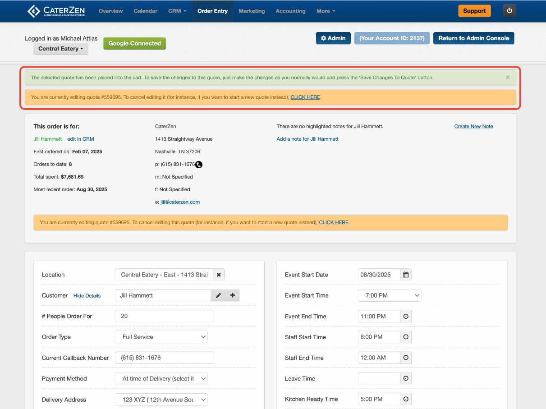Screen dimensions: 546x409
Task: Click the Staff End Time field
Action: tap(379, 358)
